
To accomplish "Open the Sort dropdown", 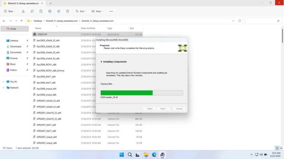I will coord(81,11).
